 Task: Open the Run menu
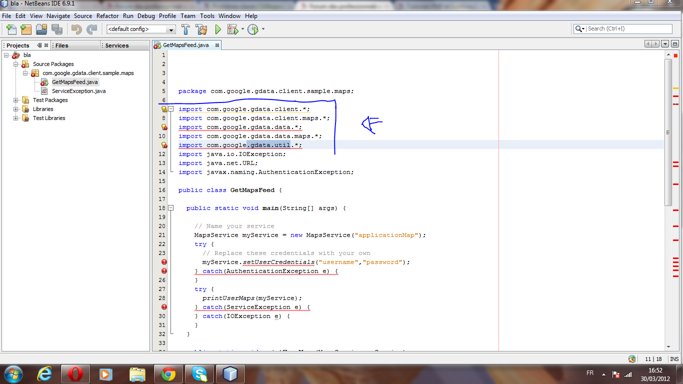tap(128, 16)
